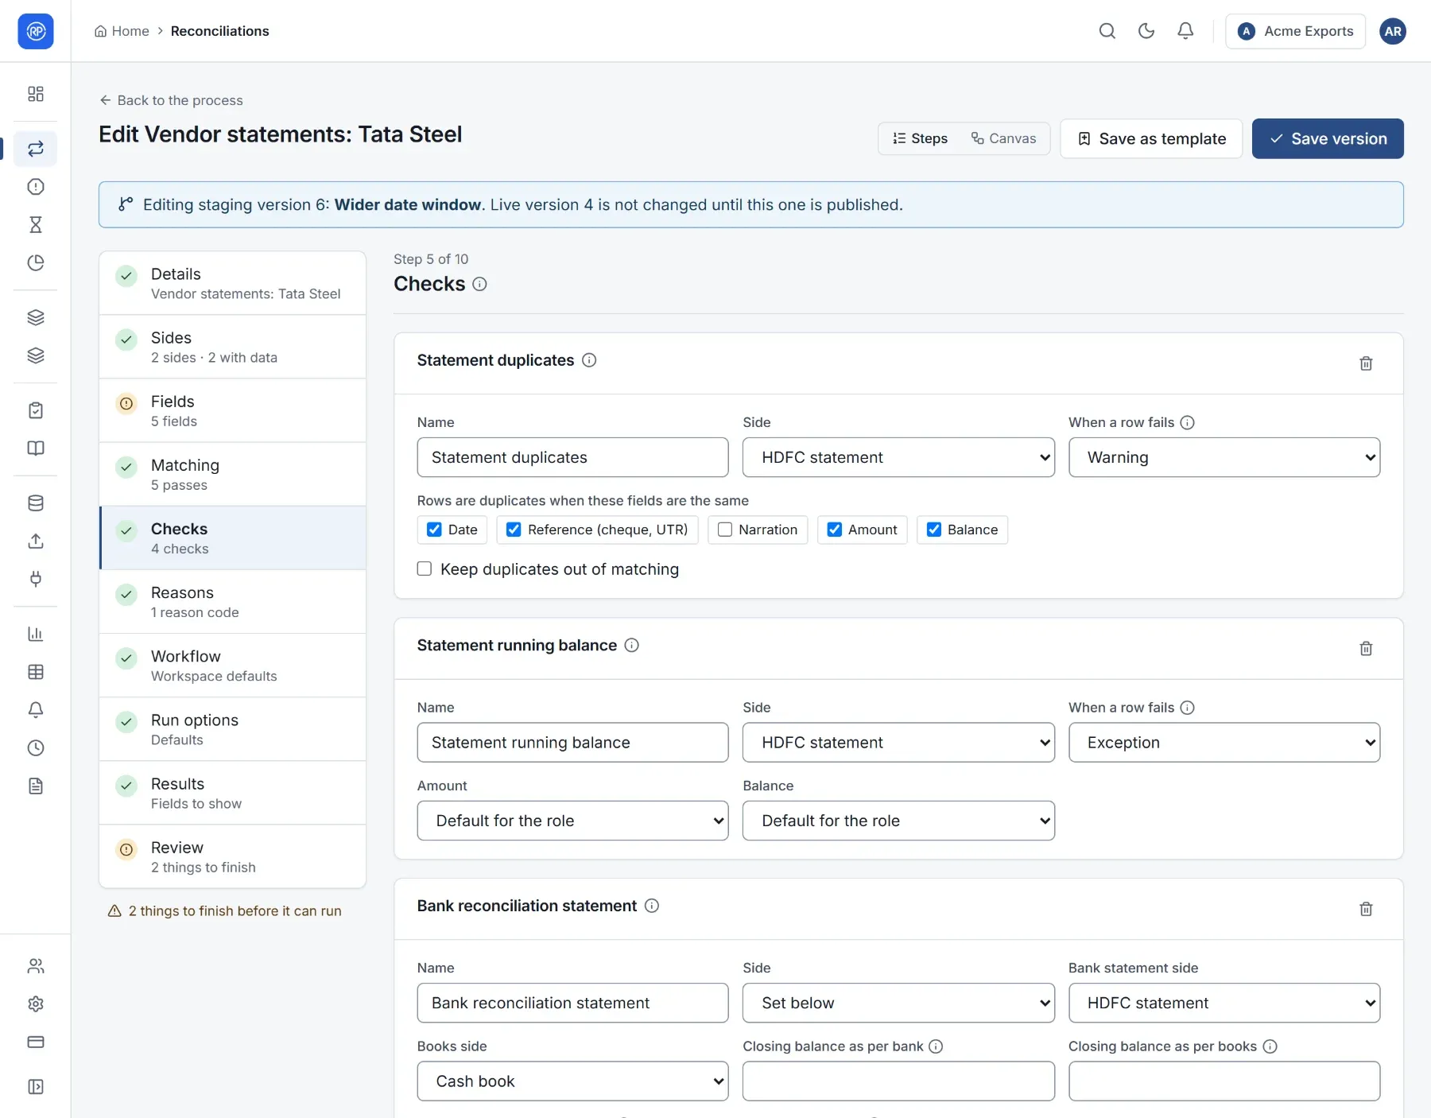Open the hourglass icon in sidebar
Viewport: 1431px width, 1118px height.
click(x=36, y=225)
